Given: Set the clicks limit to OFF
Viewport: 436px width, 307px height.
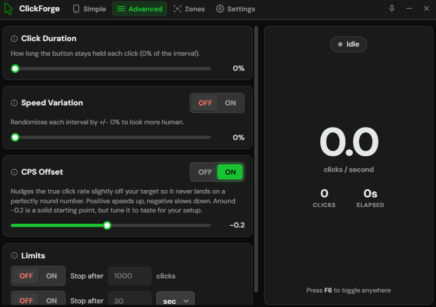Looking at the screenshot, I should click(26, 276).
